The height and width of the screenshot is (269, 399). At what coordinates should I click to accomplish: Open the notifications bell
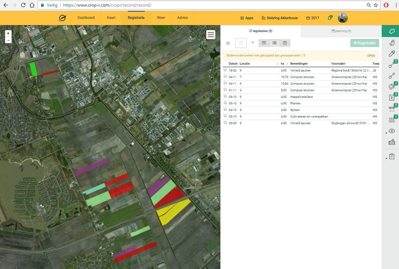pyautogui.click(x=330, y=18)
